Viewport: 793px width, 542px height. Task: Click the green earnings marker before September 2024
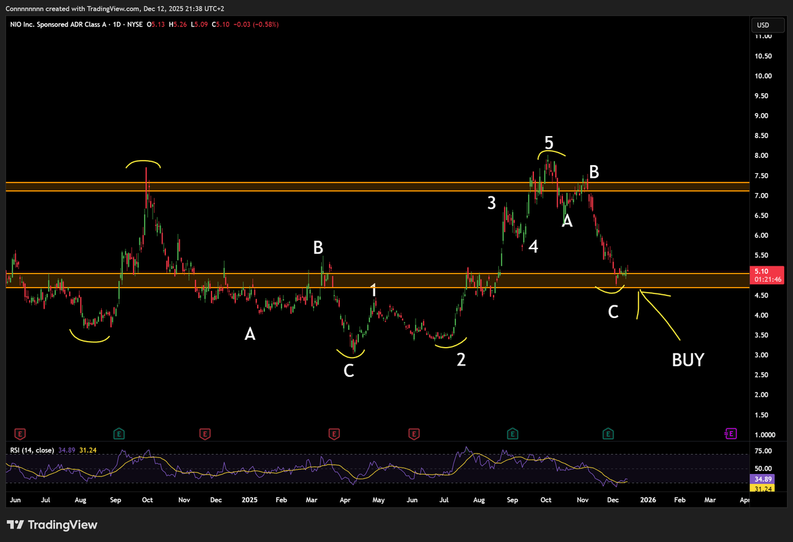pyautogui.click(x=118, y=434)
